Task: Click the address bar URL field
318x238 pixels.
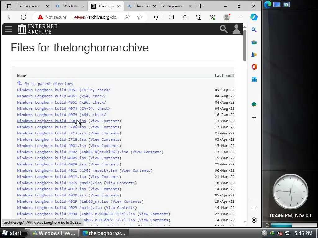Action: 97,17
